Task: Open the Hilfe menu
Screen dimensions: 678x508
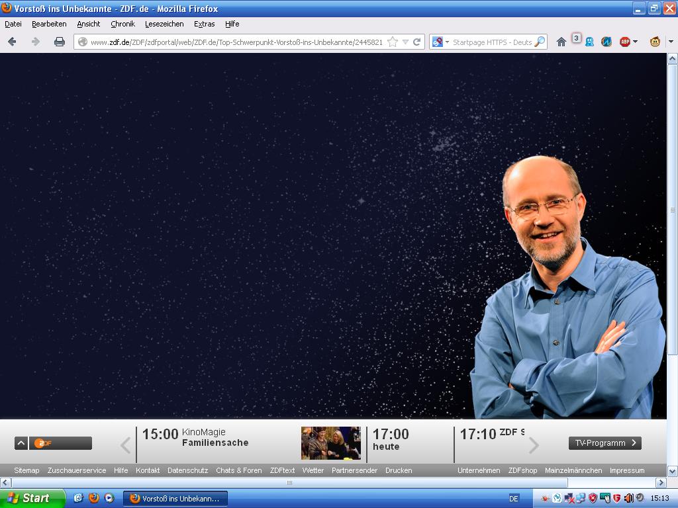Action: coord(232,24)
